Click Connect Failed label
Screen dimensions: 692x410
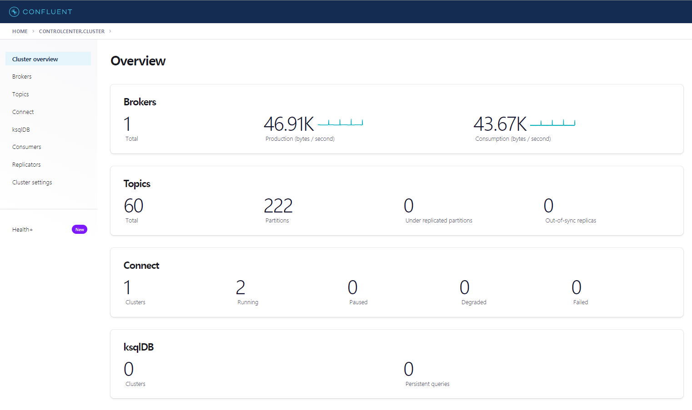tap(581, 302)
